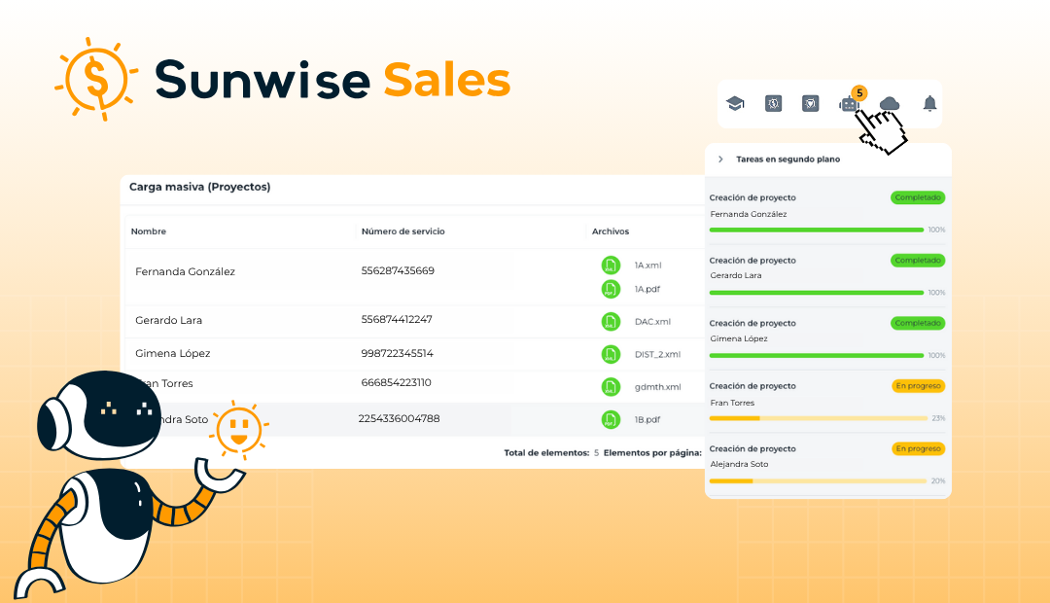Click Fran Torres name in tasks panel
This screenshot has height=603, width=1050.
733,403
